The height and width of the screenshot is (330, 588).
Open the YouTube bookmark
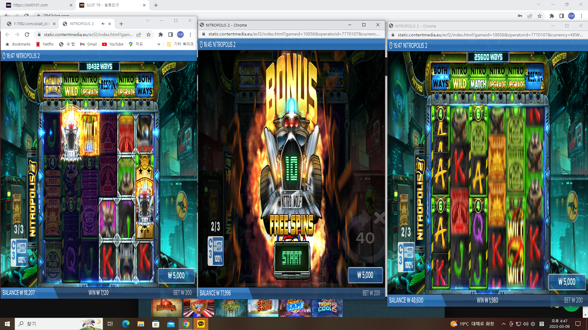[x=113, y=44]
